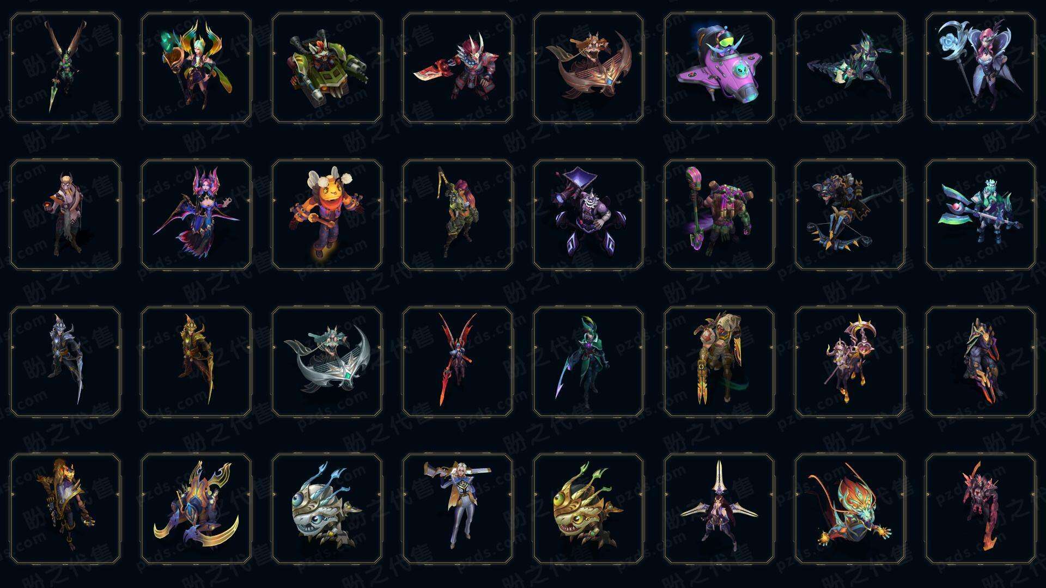Select the blue rose staff character skin
1046x588 pixels.
(x=981, y=68)
